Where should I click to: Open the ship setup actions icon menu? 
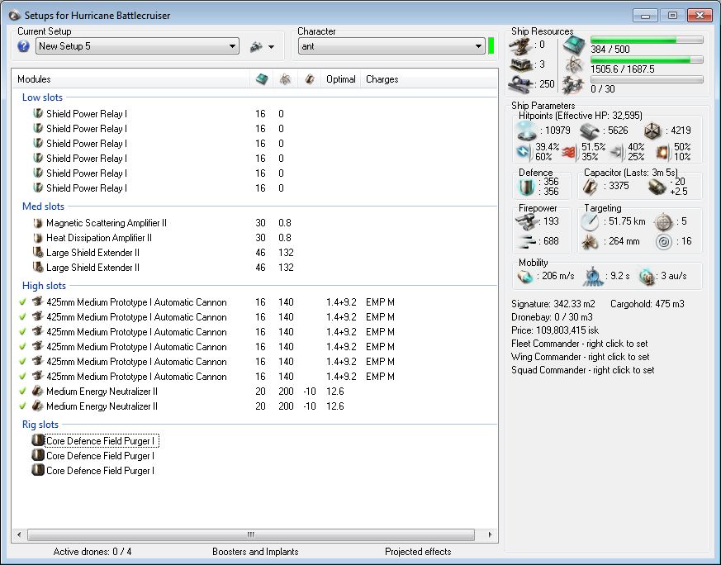click(x=262, y=46)
